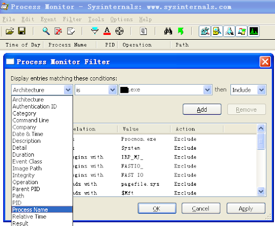Collapse the Architecture column dropdown arrow
This screenshot has width=275, height=226.
68,90
